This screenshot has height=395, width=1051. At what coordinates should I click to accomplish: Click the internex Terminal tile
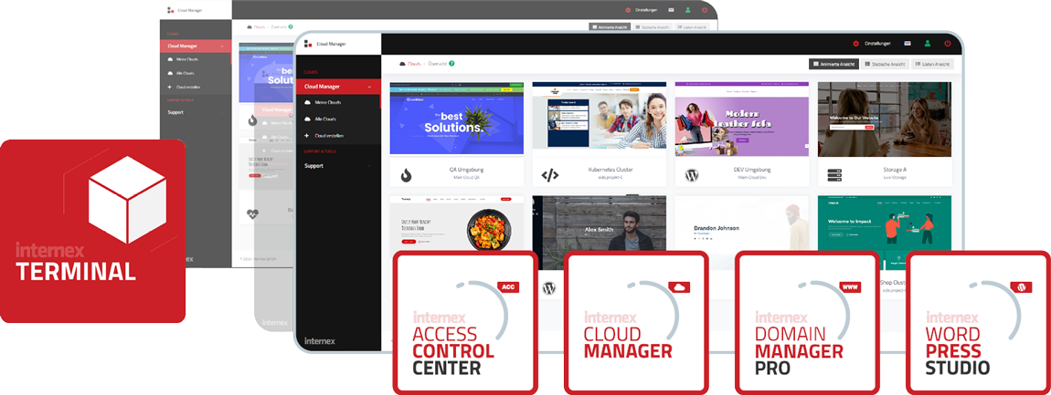pos(92,231)
